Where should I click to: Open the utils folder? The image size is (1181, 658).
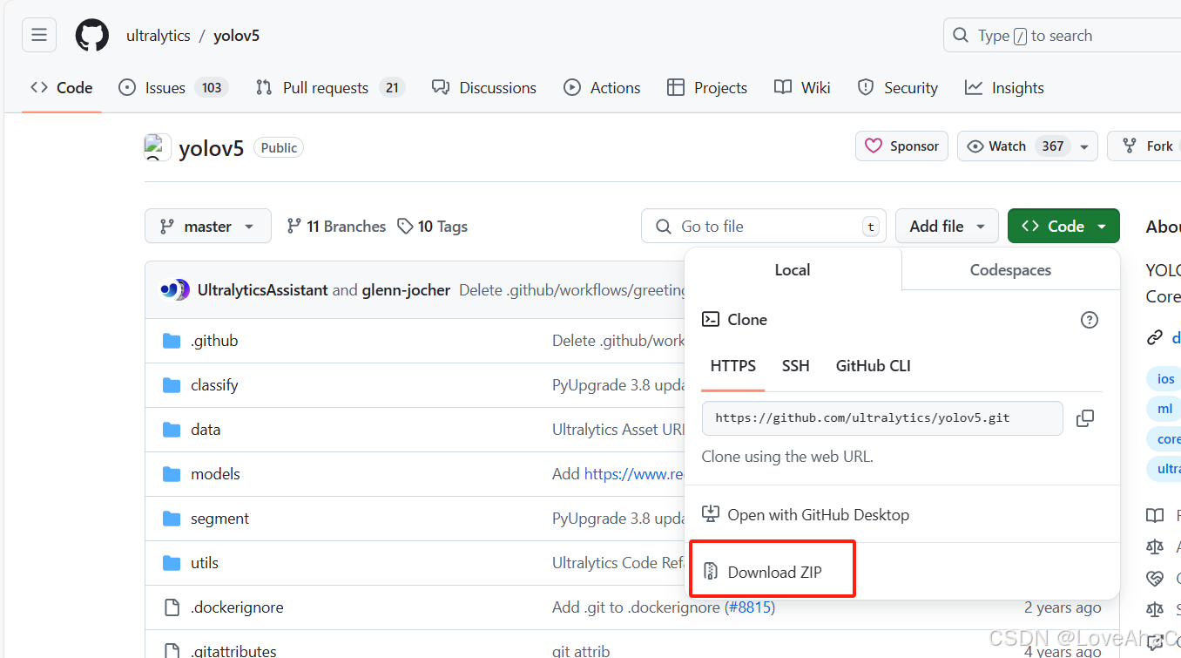(x=205, y=563)
